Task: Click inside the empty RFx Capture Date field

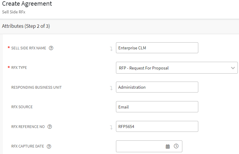Action: tap(140, 146)
